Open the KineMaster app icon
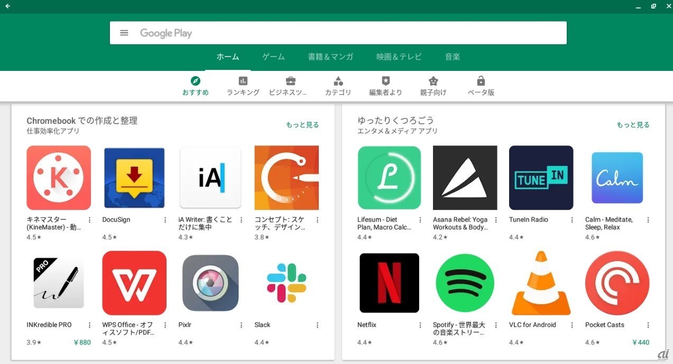673x364 pixels. click(59, 178)
